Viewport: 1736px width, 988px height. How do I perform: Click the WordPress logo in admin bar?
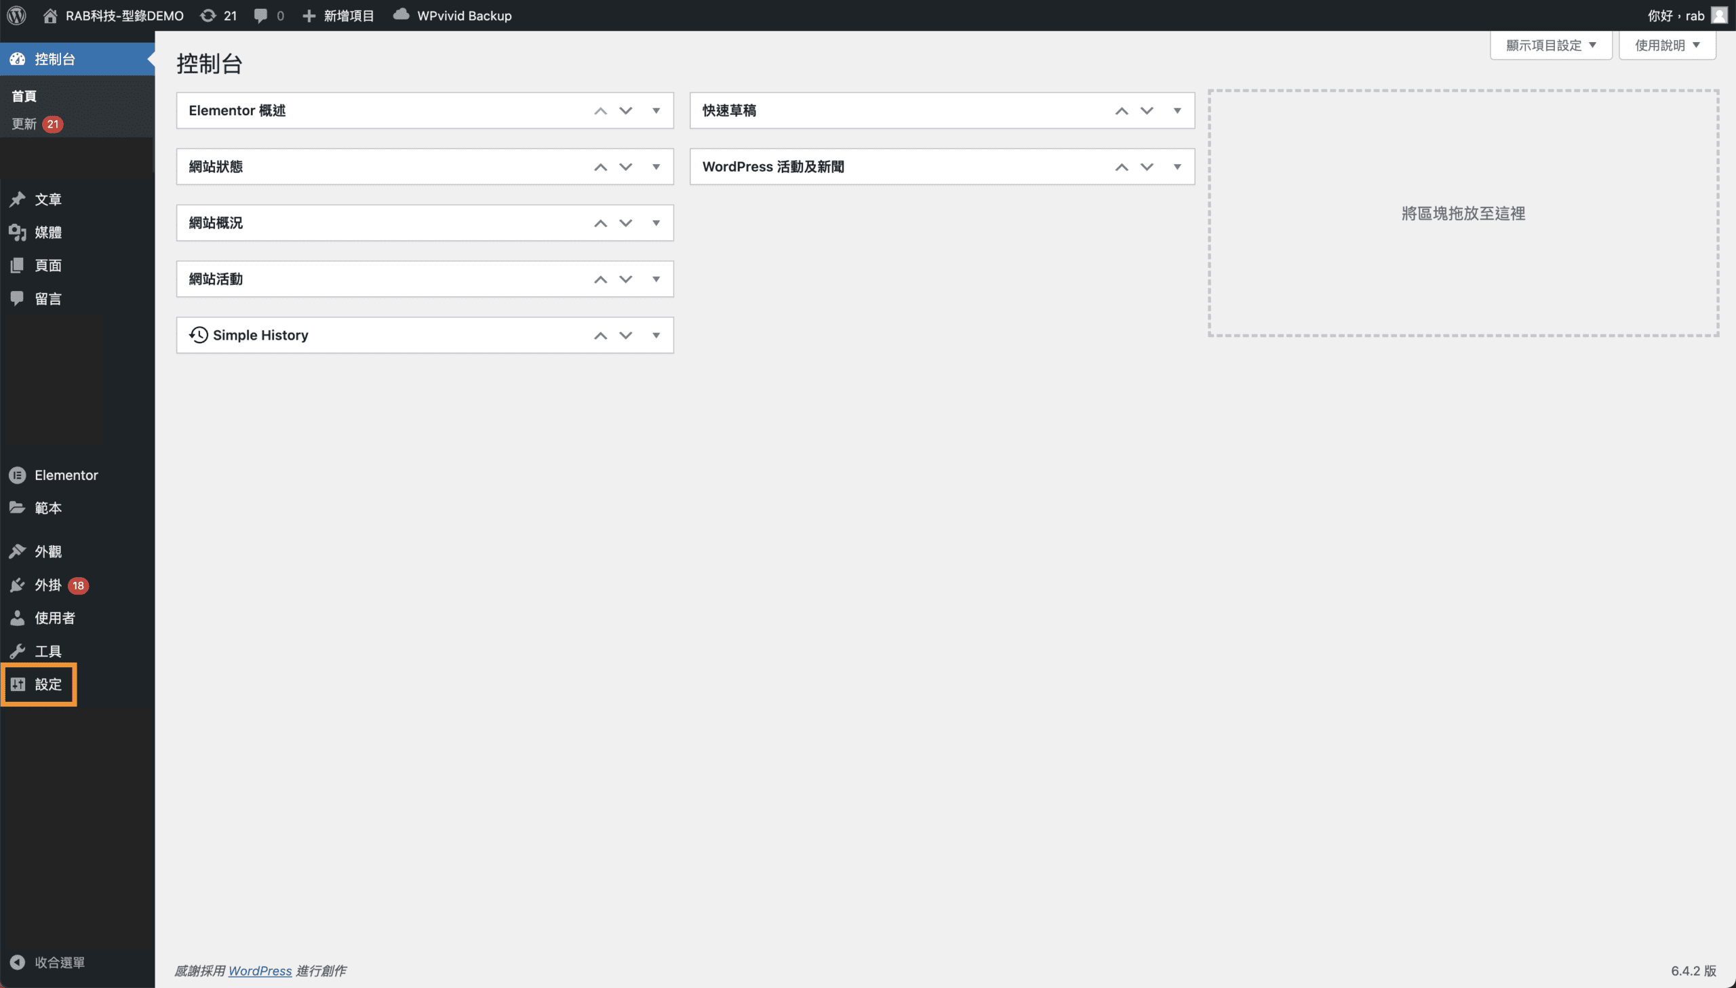click(x=16, y=15)
